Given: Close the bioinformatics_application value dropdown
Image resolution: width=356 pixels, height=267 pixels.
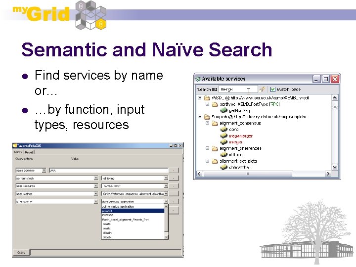Looking at the screenshot, I should pyautogui.click(x=166, y=201).
